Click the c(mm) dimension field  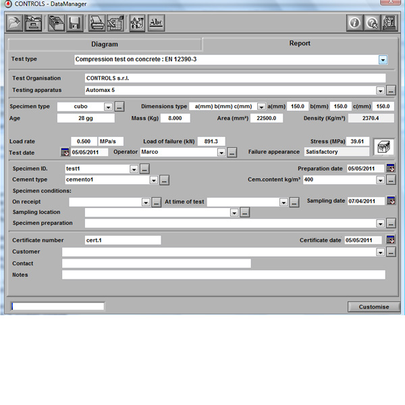[x=383, y=107]
